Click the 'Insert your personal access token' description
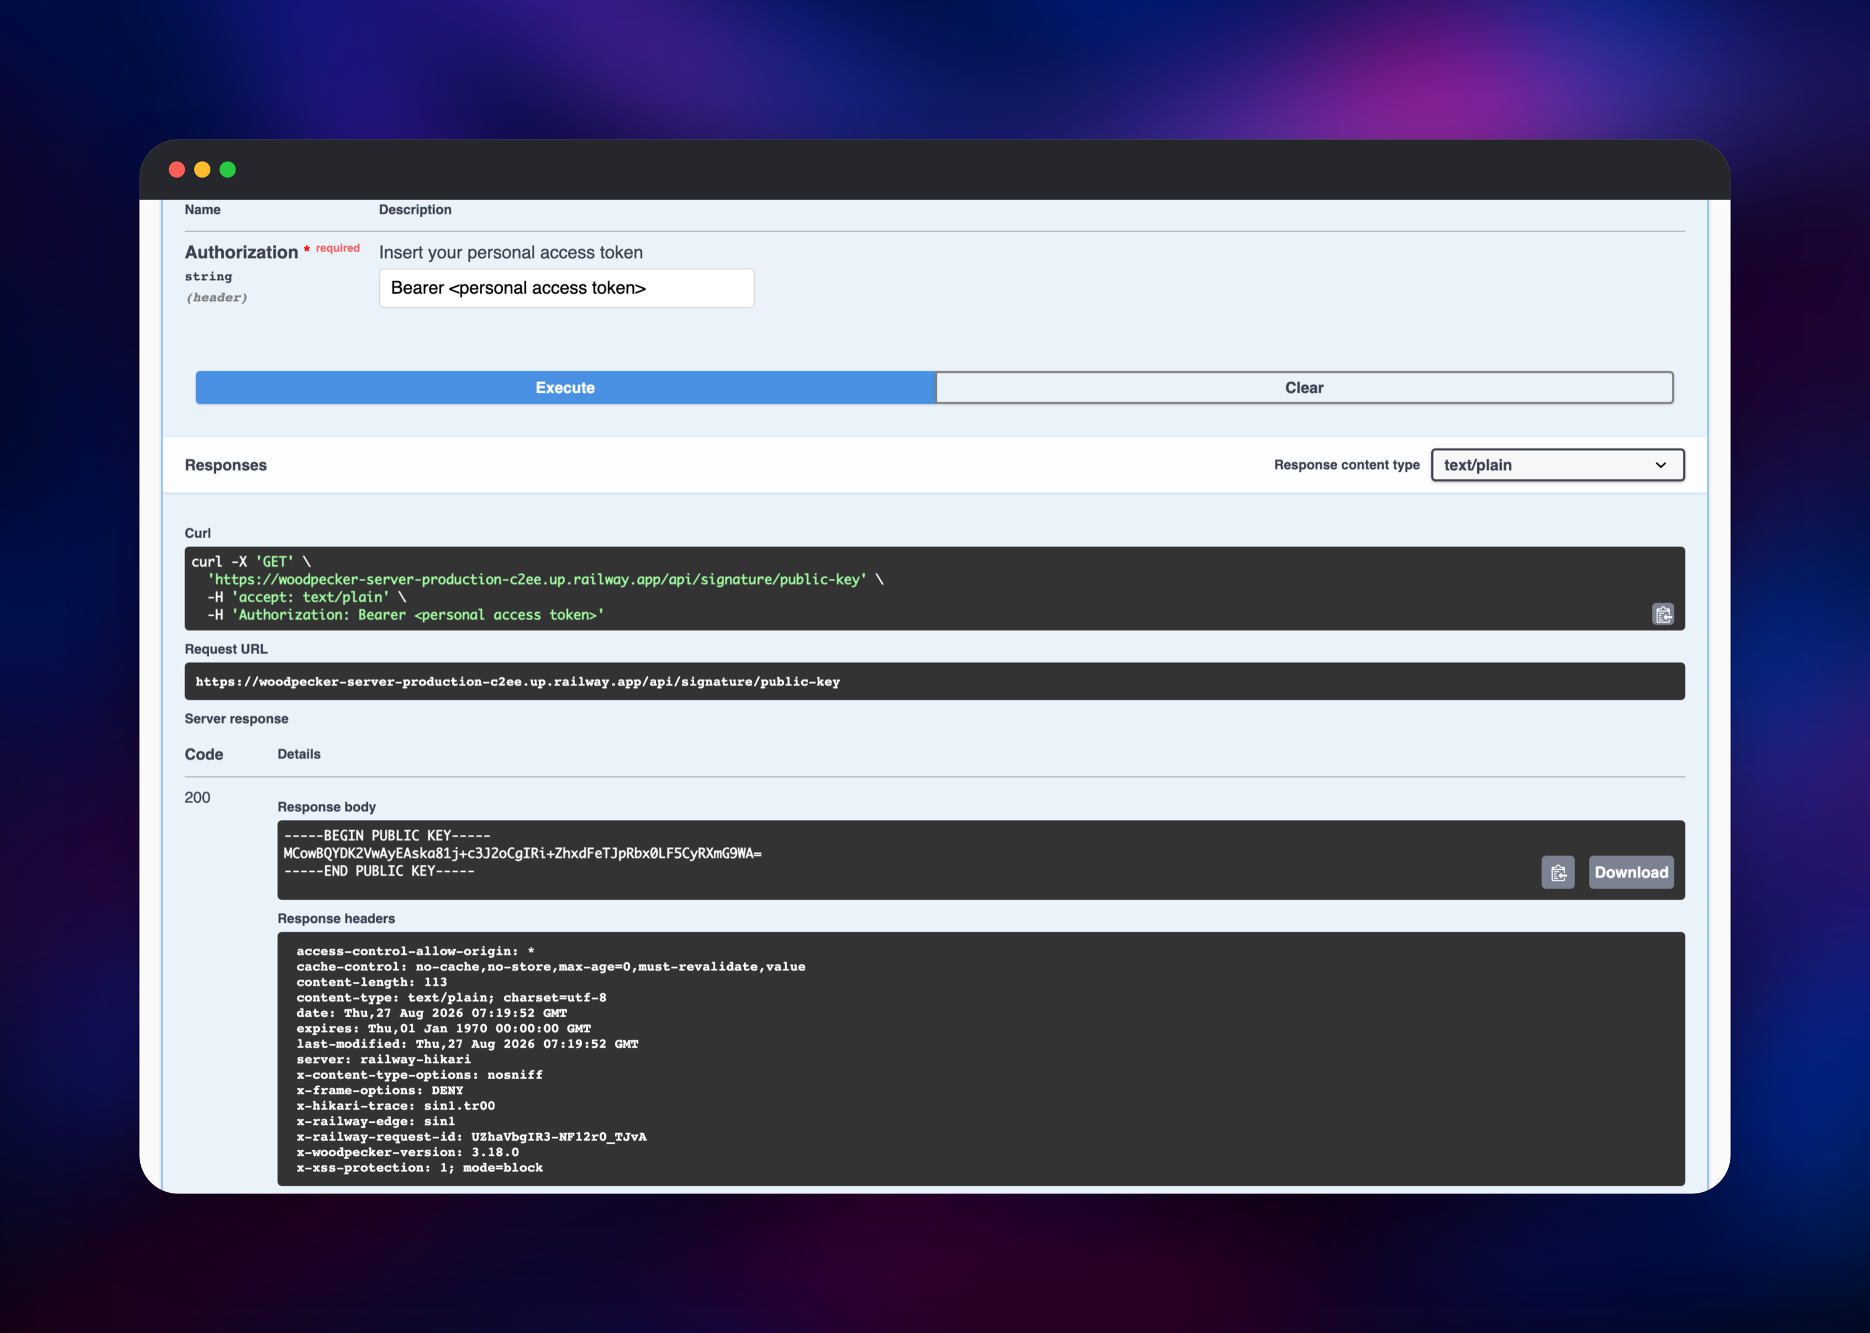 [511, 253]
